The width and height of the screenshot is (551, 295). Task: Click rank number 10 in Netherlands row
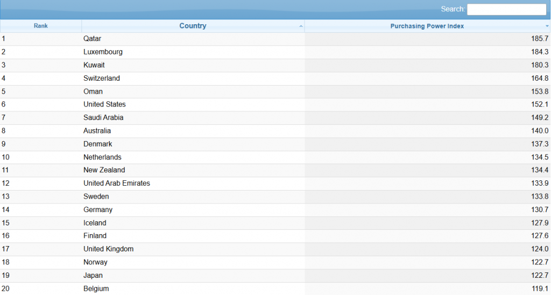click(5, 157)
